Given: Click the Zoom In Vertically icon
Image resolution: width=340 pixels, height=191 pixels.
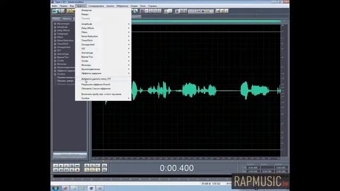Looking at the screenshot, I should [x=105, y=166].
